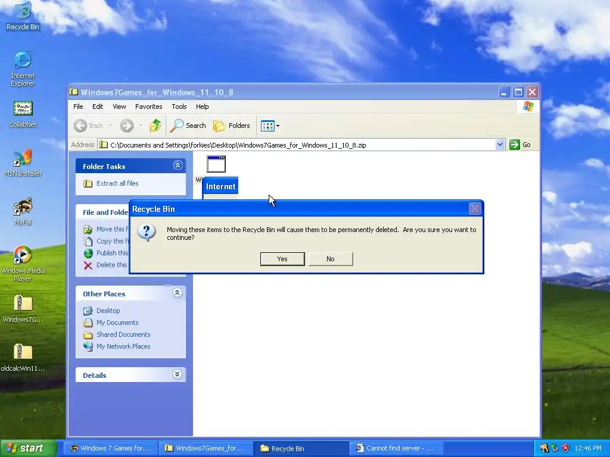Switch to Cannot find server taskbar button
This screenshot has height=457, width=610.
396,448
